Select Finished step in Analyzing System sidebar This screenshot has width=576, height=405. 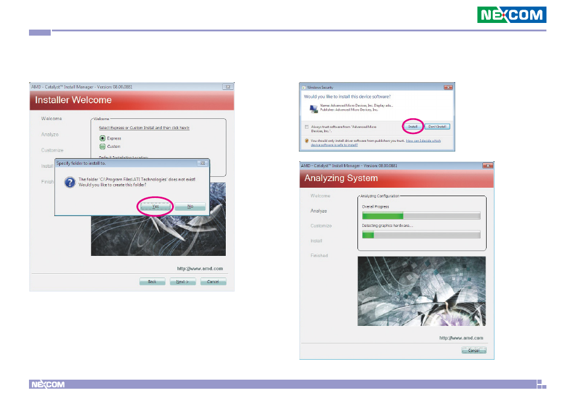pos(319,255)
